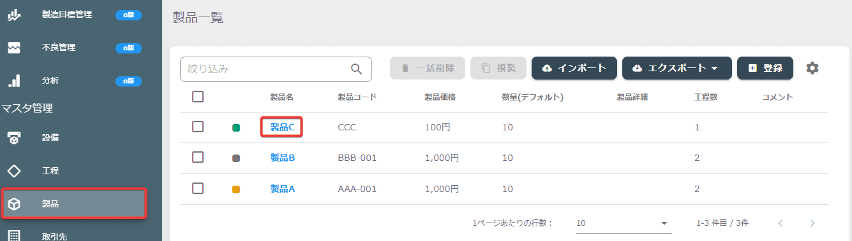Check the checkbox for 製品A row
The height and width of the screenshot is (241, 852).
point(198,188)
